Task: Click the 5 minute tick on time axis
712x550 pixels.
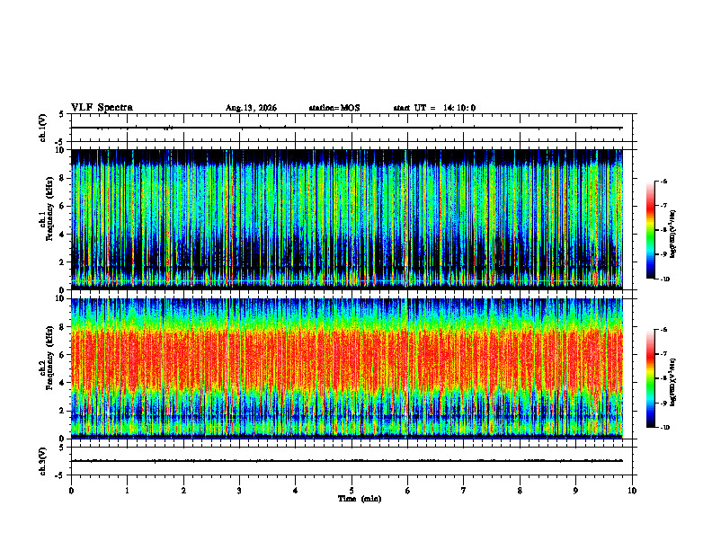Action: pos(352,491)
